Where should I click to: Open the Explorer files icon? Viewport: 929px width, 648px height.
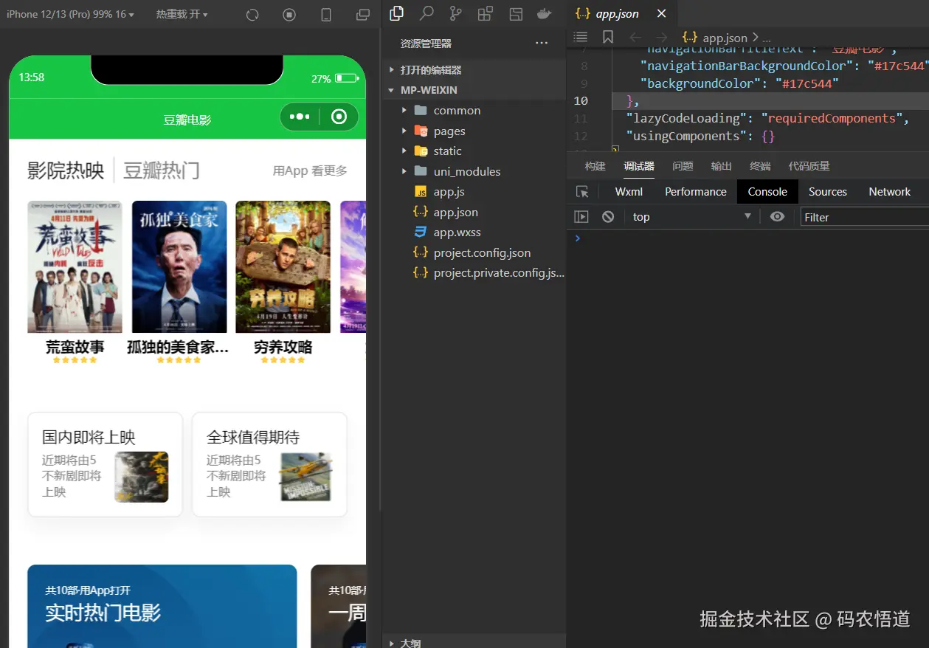coord(397,13)
